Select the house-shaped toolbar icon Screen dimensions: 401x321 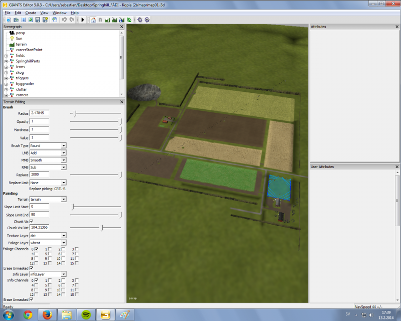point(93,20)
